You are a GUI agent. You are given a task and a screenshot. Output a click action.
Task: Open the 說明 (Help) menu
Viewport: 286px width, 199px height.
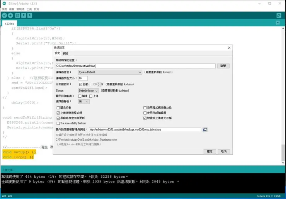(x=36, y=9)
